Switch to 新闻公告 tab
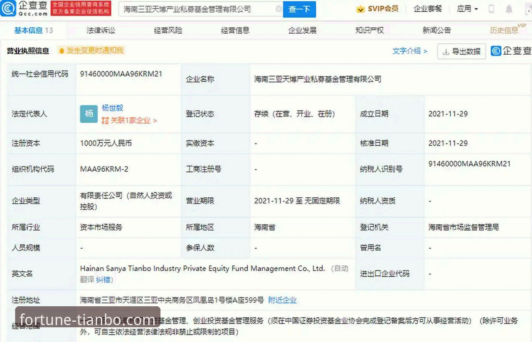Screen dimensions: 532x342 click(x=437, y=30)
